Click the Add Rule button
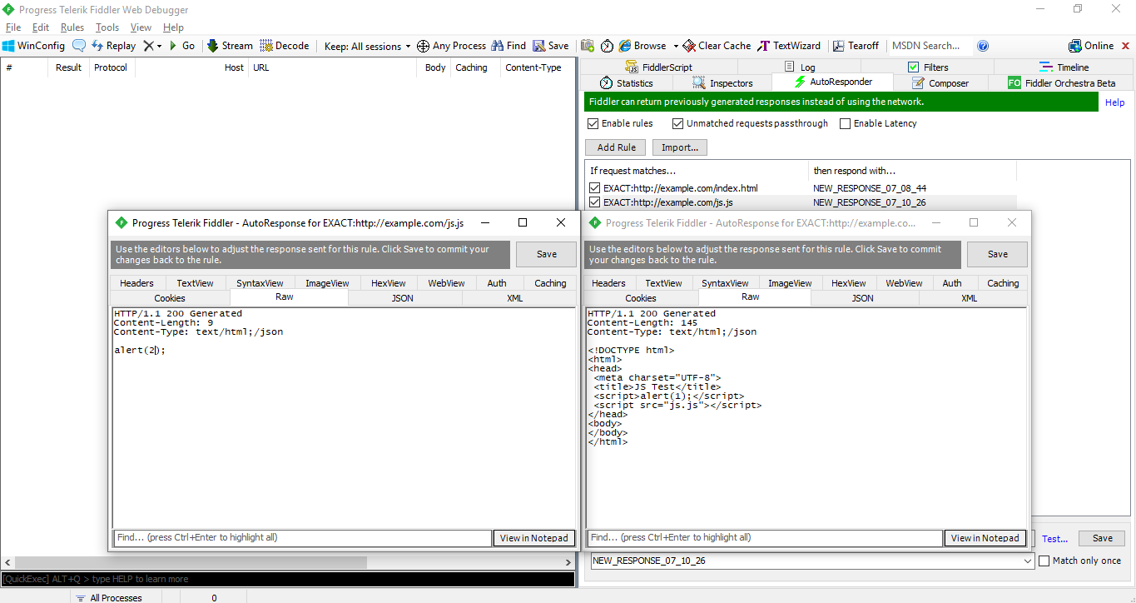The height and width of the screenshot is (603, 1136). [x=616, y=147]
